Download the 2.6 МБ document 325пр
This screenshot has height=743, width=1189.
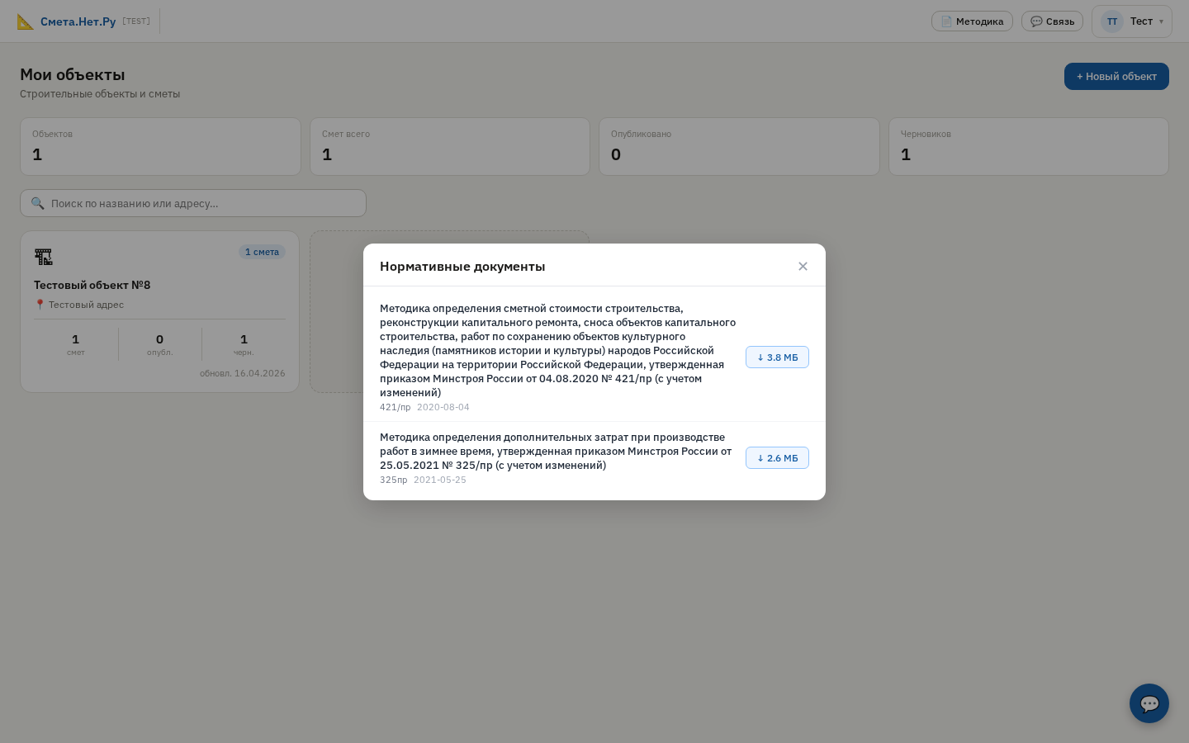tap(777, 458)
